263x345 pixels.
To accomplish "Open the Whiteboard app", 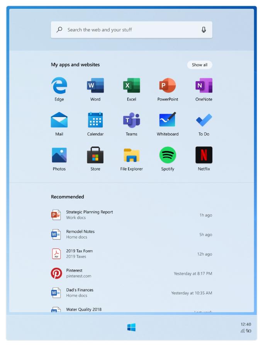I will tap(168, 119).
